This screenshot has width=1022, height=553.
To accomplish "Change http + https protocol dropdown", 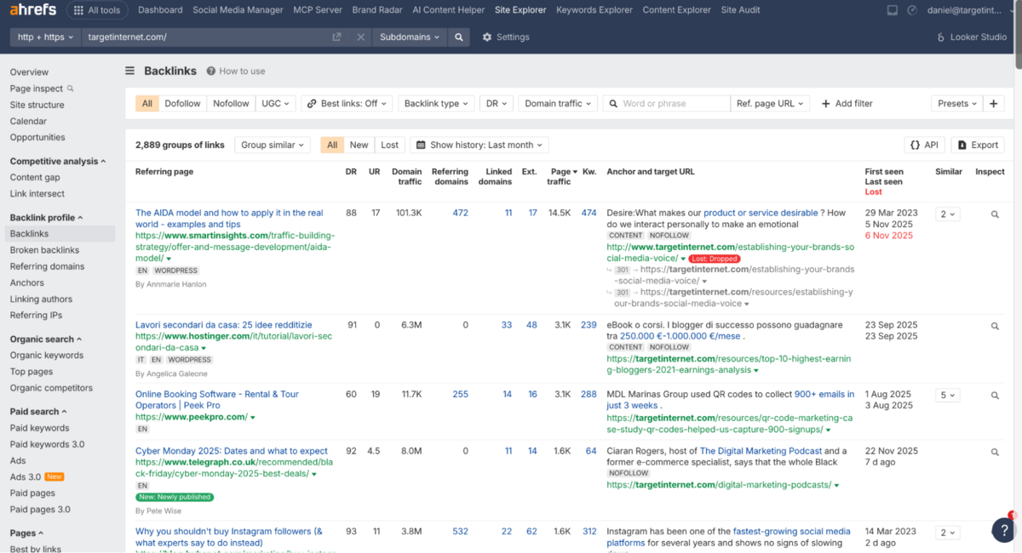I will [46, 37].
